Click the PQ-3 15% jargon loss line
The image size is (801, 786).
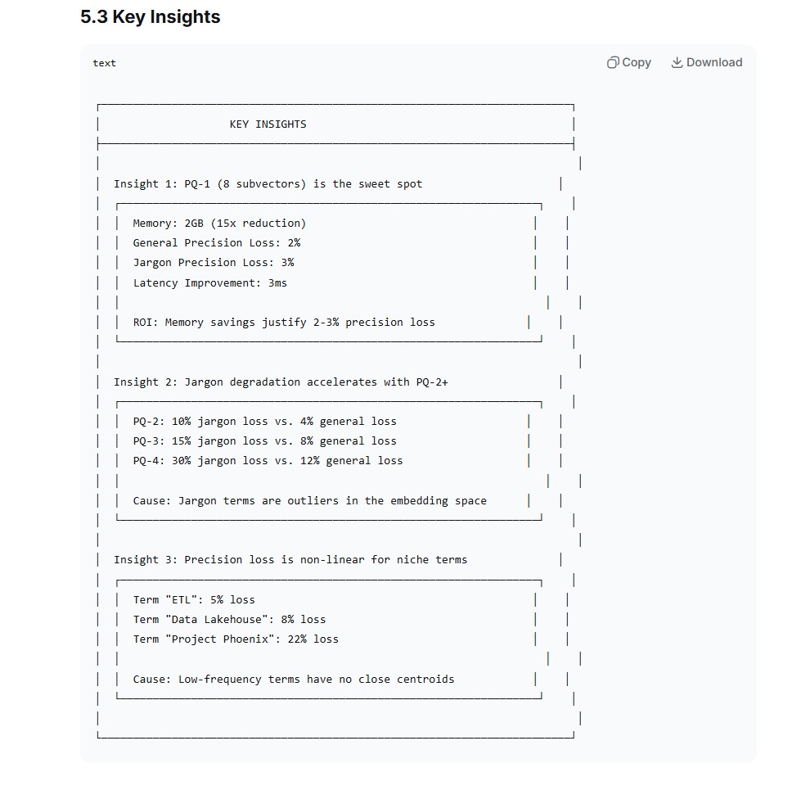(264, 441)
